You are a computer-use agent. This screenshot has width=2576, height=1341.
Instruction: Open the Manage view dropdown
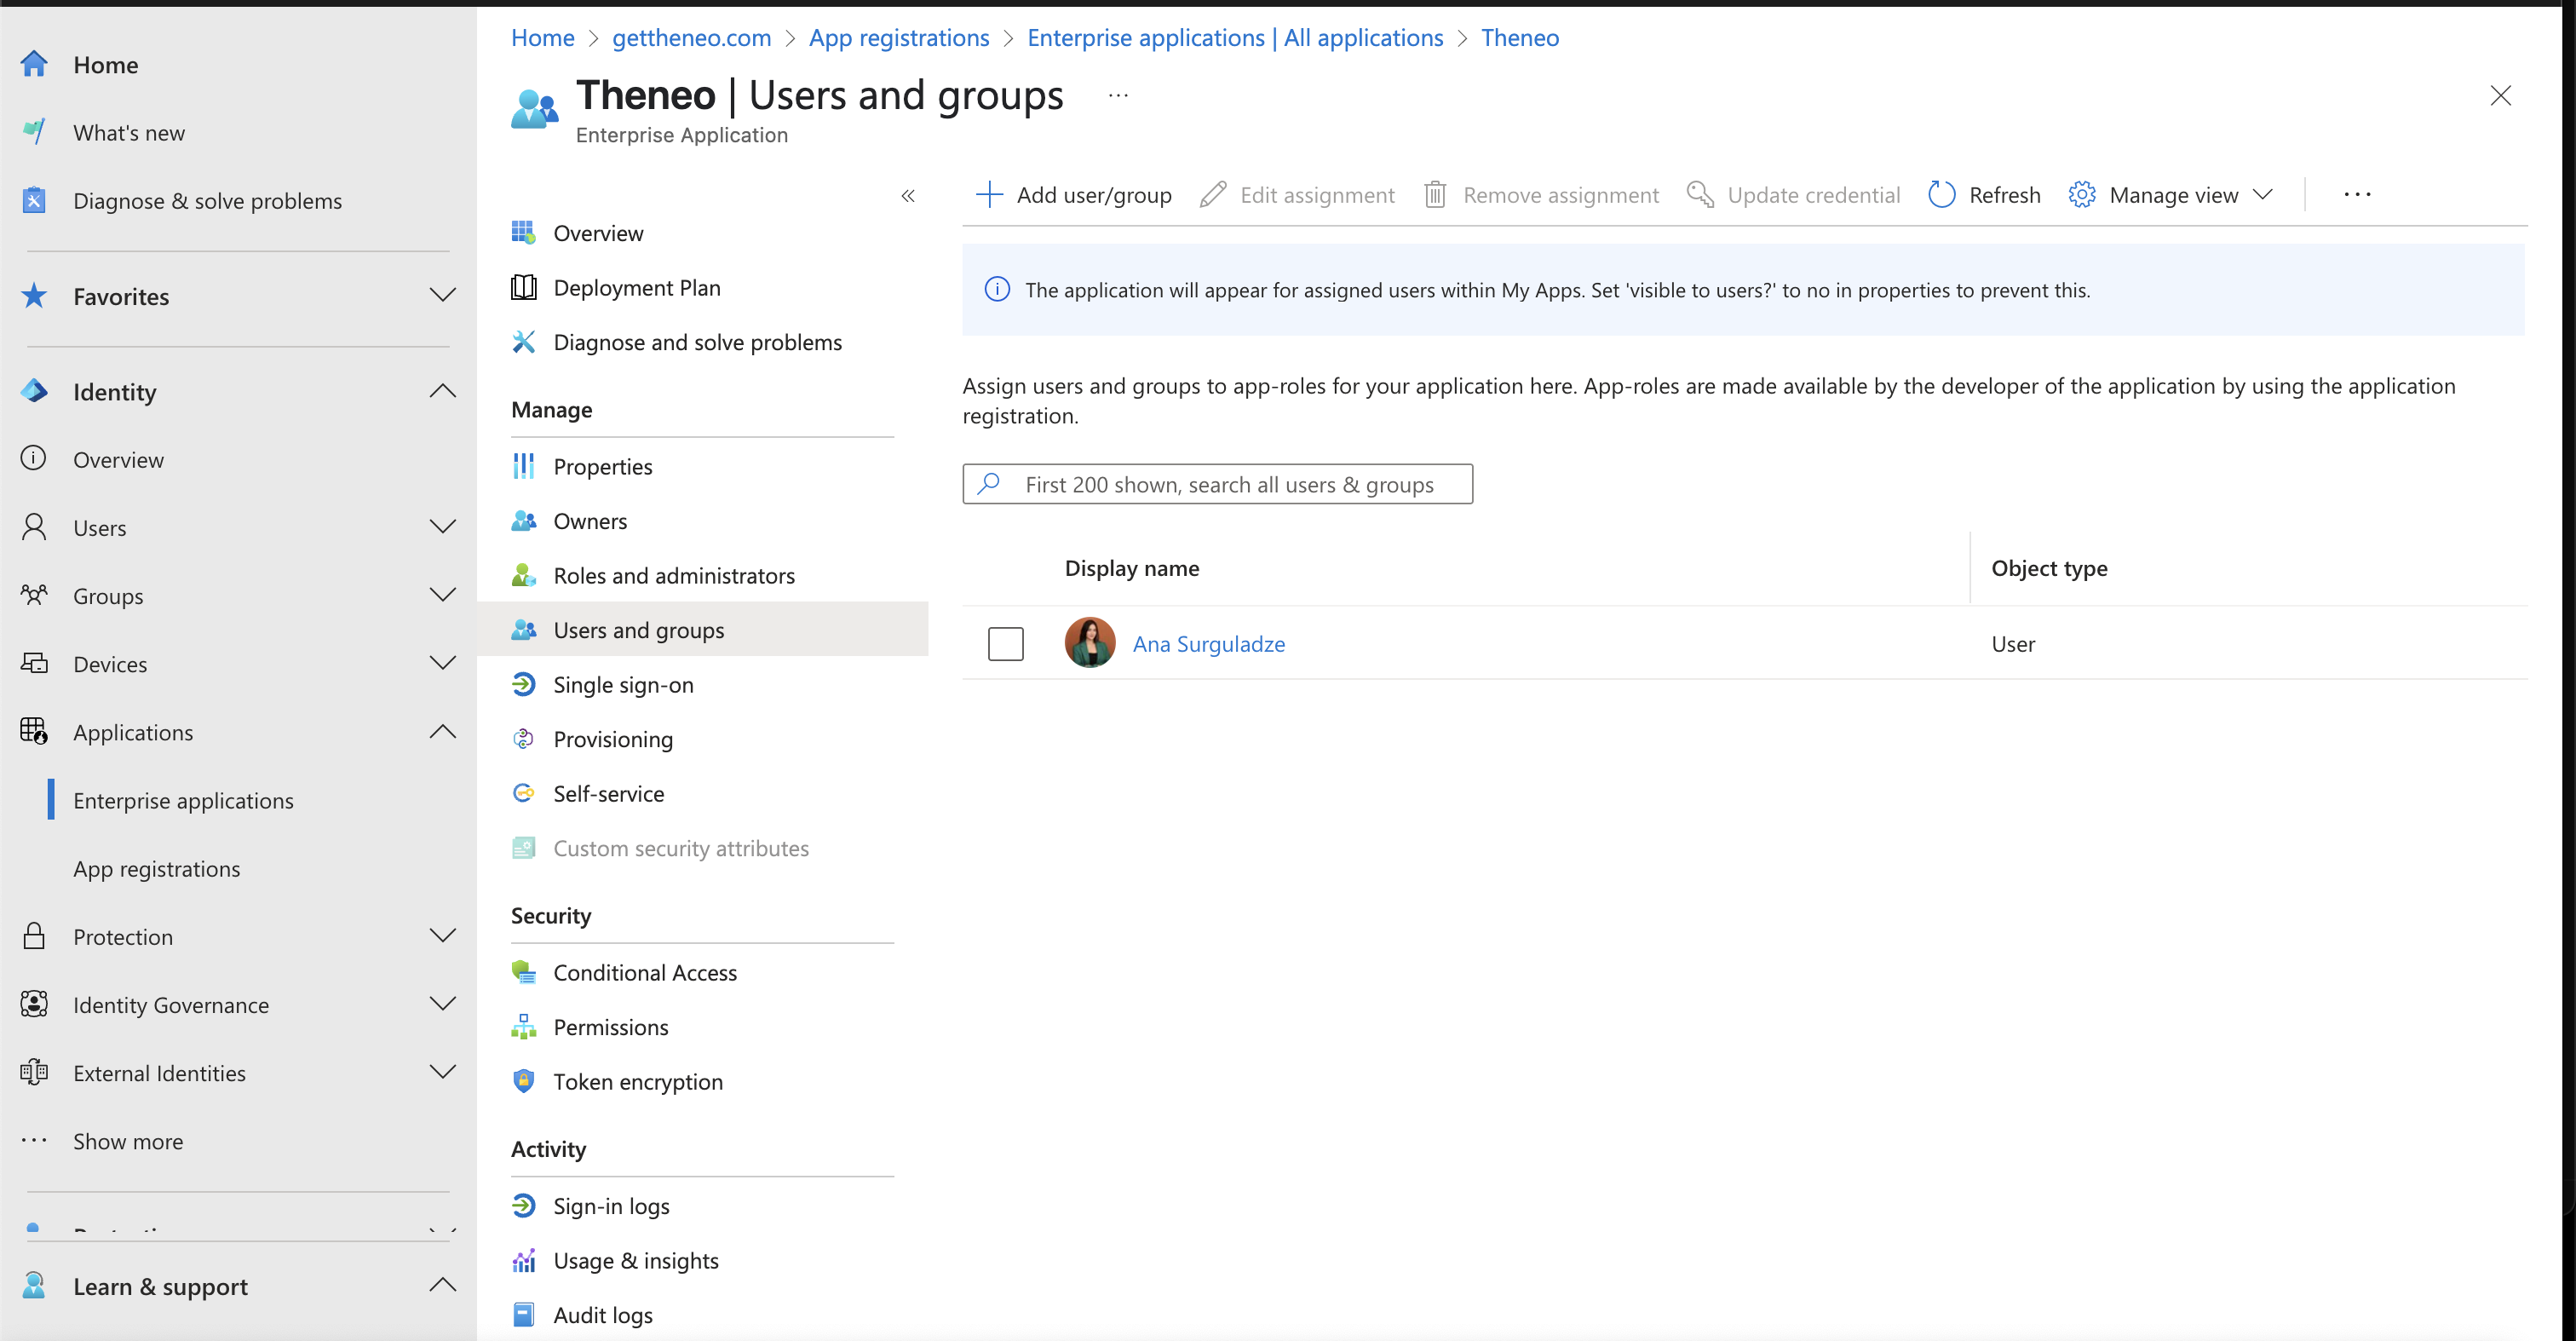[2172, 195]
